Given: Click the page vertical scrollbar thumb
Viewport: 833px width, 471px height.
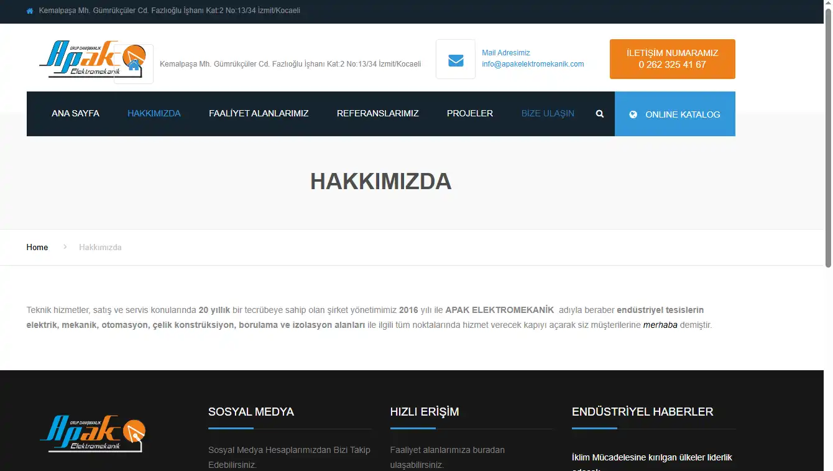Looking at the screenshot, I should (x=828, y=137).
